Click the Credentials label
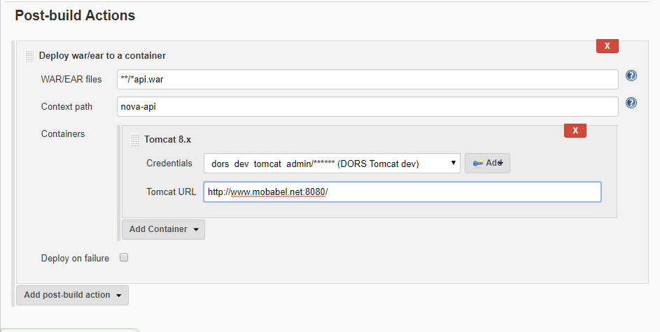The height and width of the screenshot is (332, 660). (x=169, y=163)
